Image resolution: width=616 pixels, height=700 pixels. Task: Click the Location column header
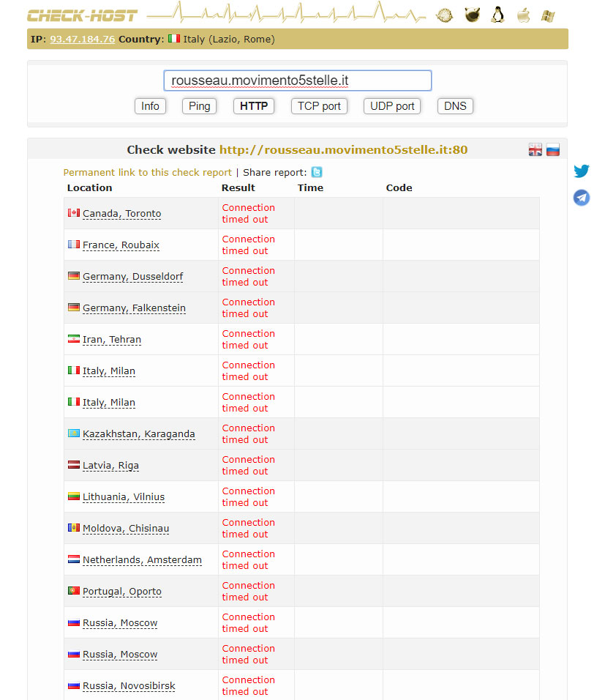coord(90,188)
